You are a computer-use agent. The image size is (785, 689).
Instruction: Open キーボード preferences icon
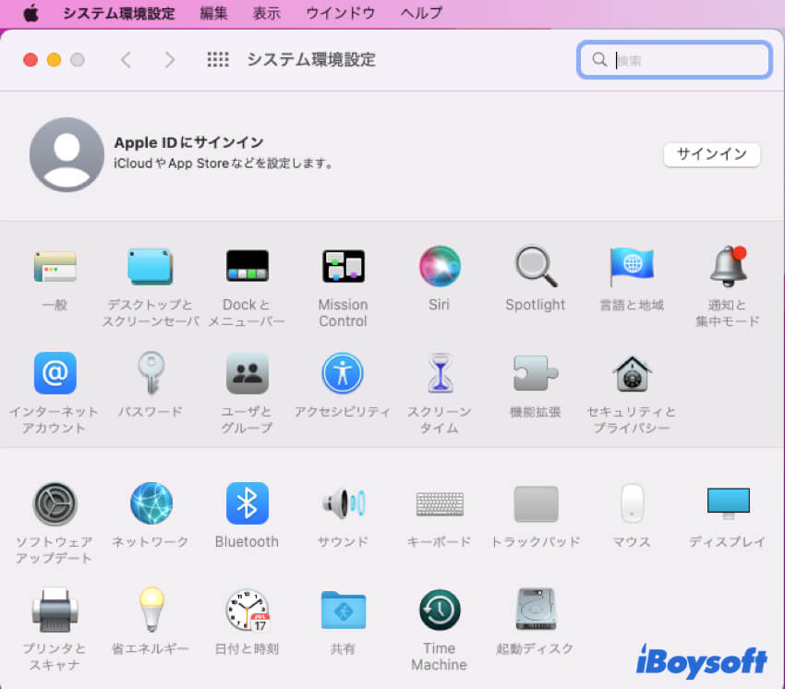[440, 503]
